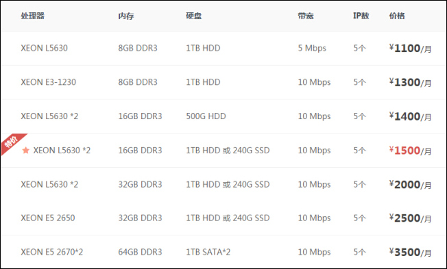Click the XEON E3-1230 processor name
Screen dimensions: 447x269
(x=48, y=82)
